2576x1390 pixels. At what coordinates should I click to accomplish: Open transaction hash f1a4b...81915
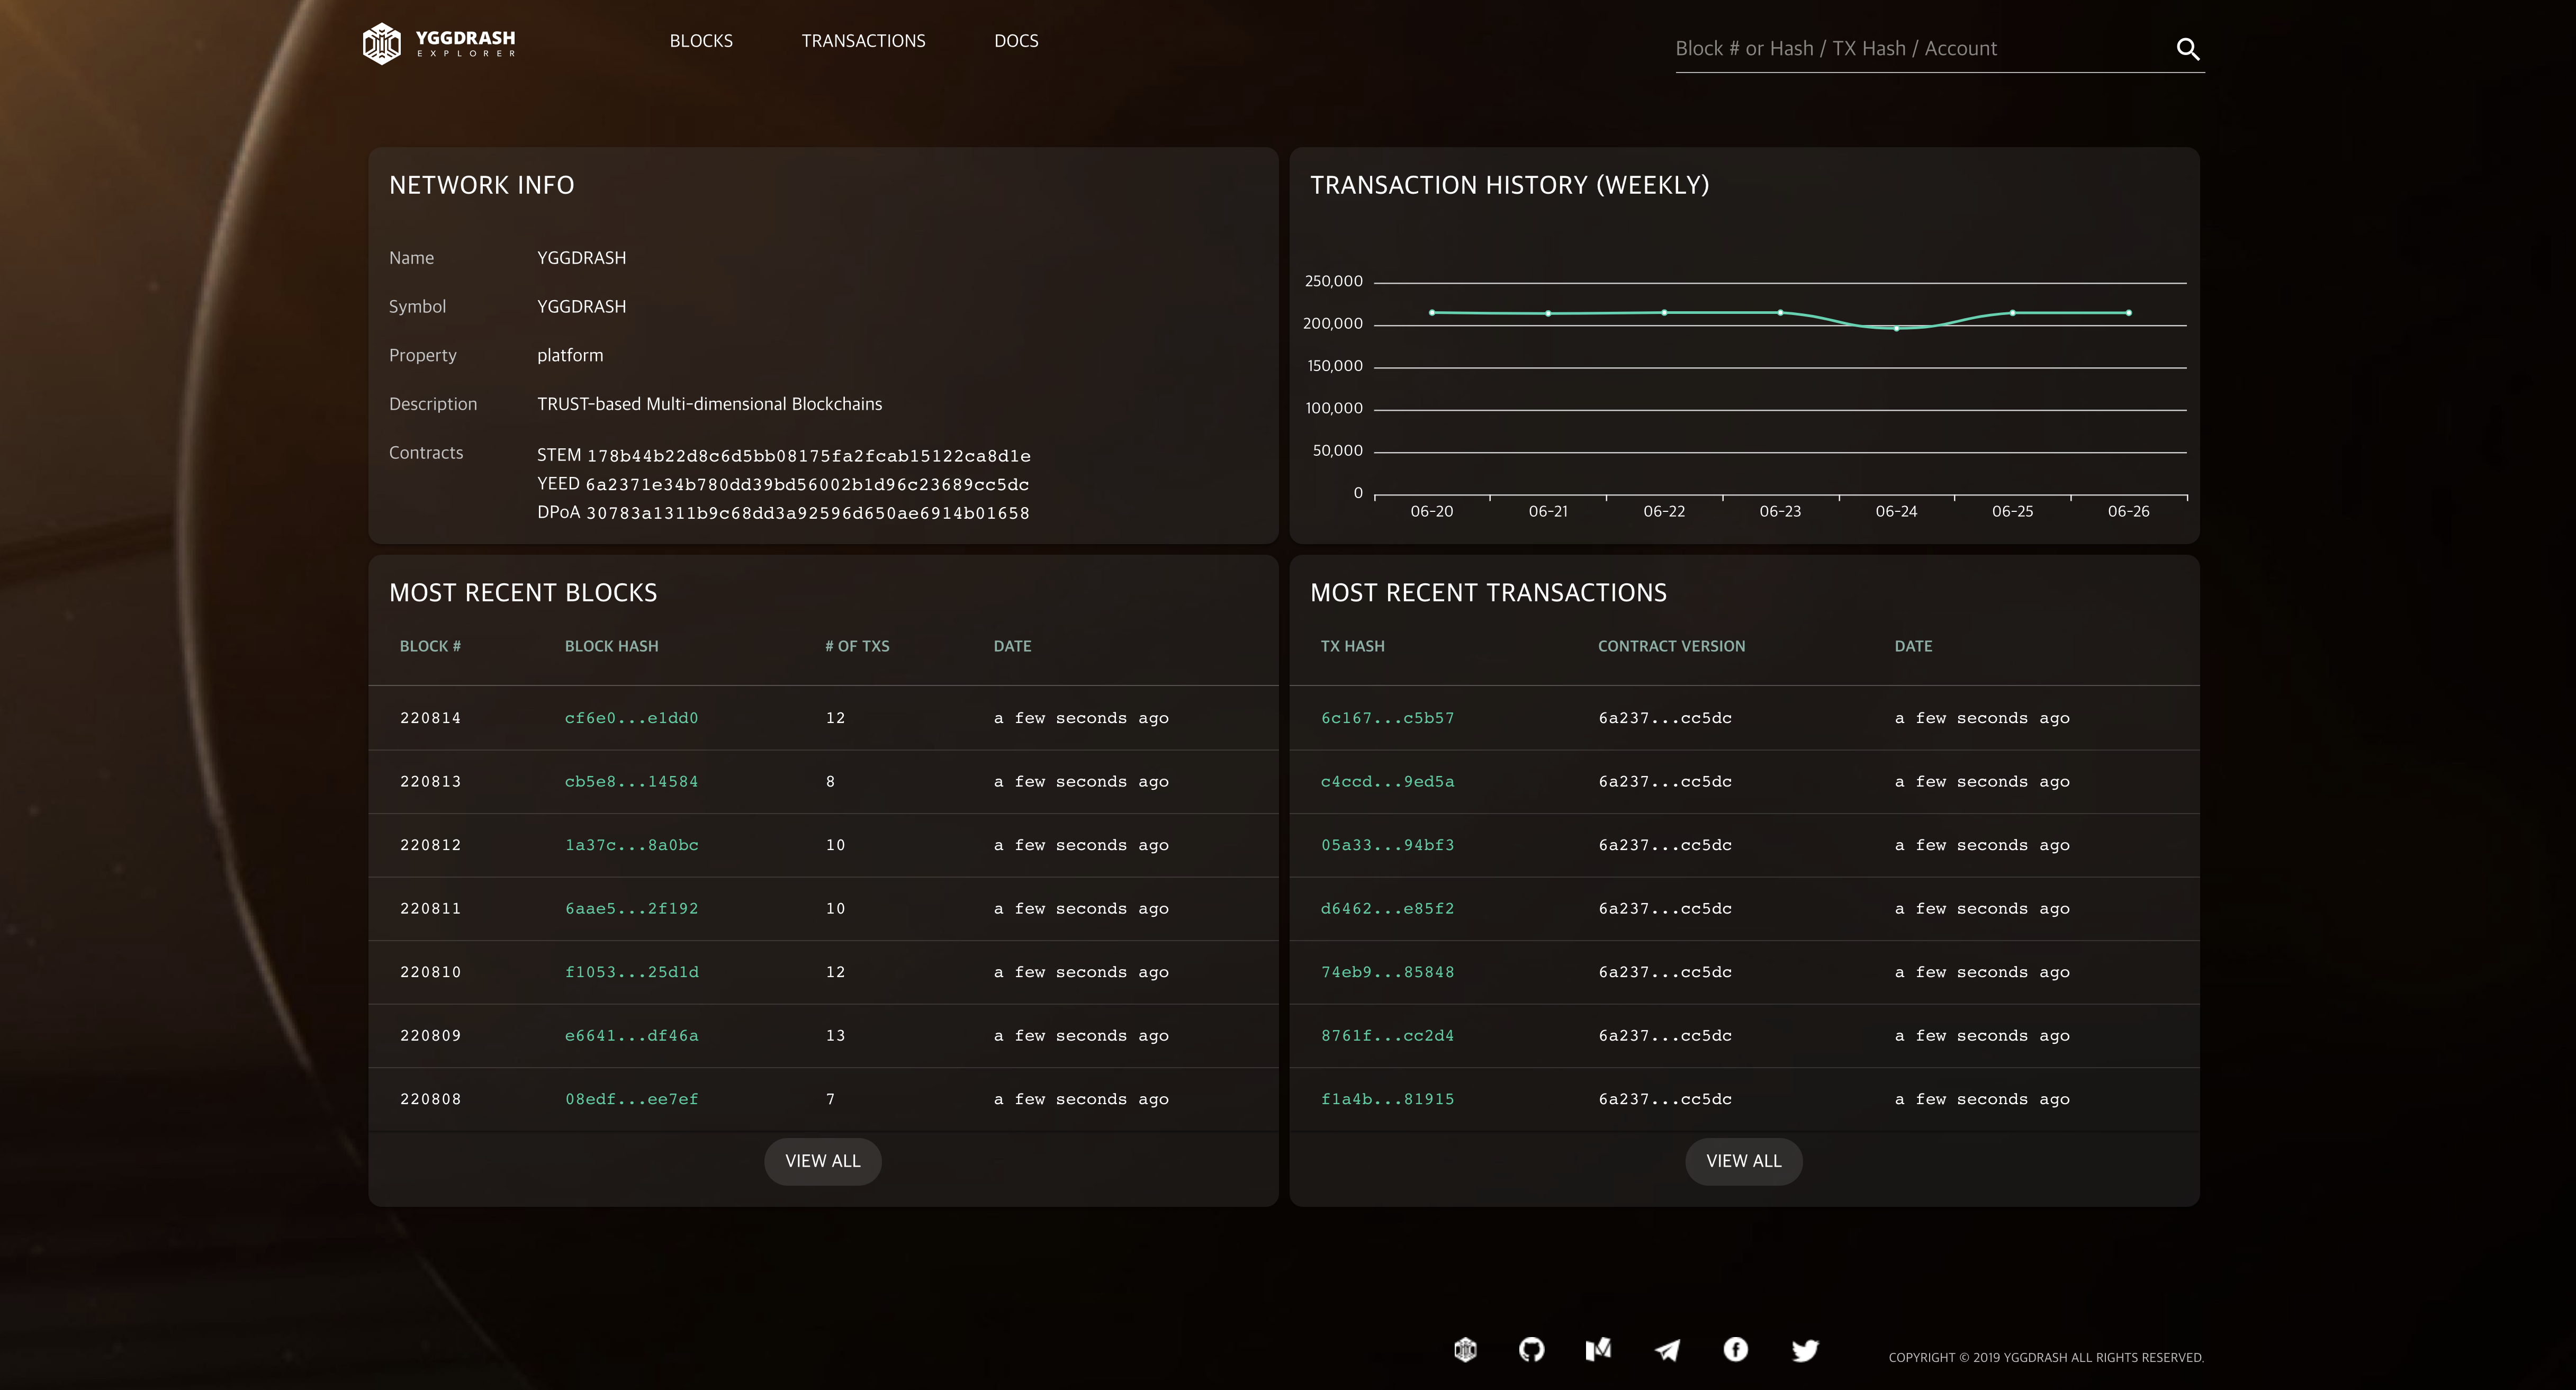(x=1387, y=1099)
